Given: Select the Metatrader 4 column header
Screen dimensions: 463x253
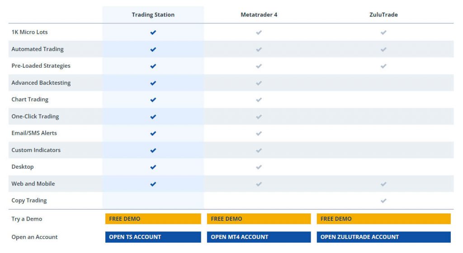Looking at the screenshot, I should click(259, 15).
